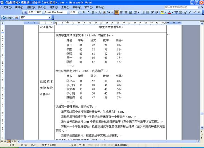This screenshot has width=204, height=148.
Task: Expand the highlight color dropdown arrow
Action: click(166, 12)
